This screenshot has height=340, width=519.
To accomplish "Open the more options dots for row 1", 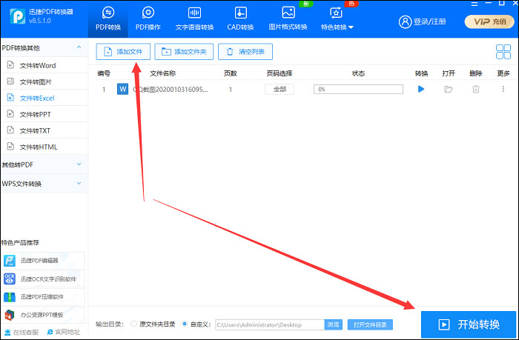I will (503, 89).
